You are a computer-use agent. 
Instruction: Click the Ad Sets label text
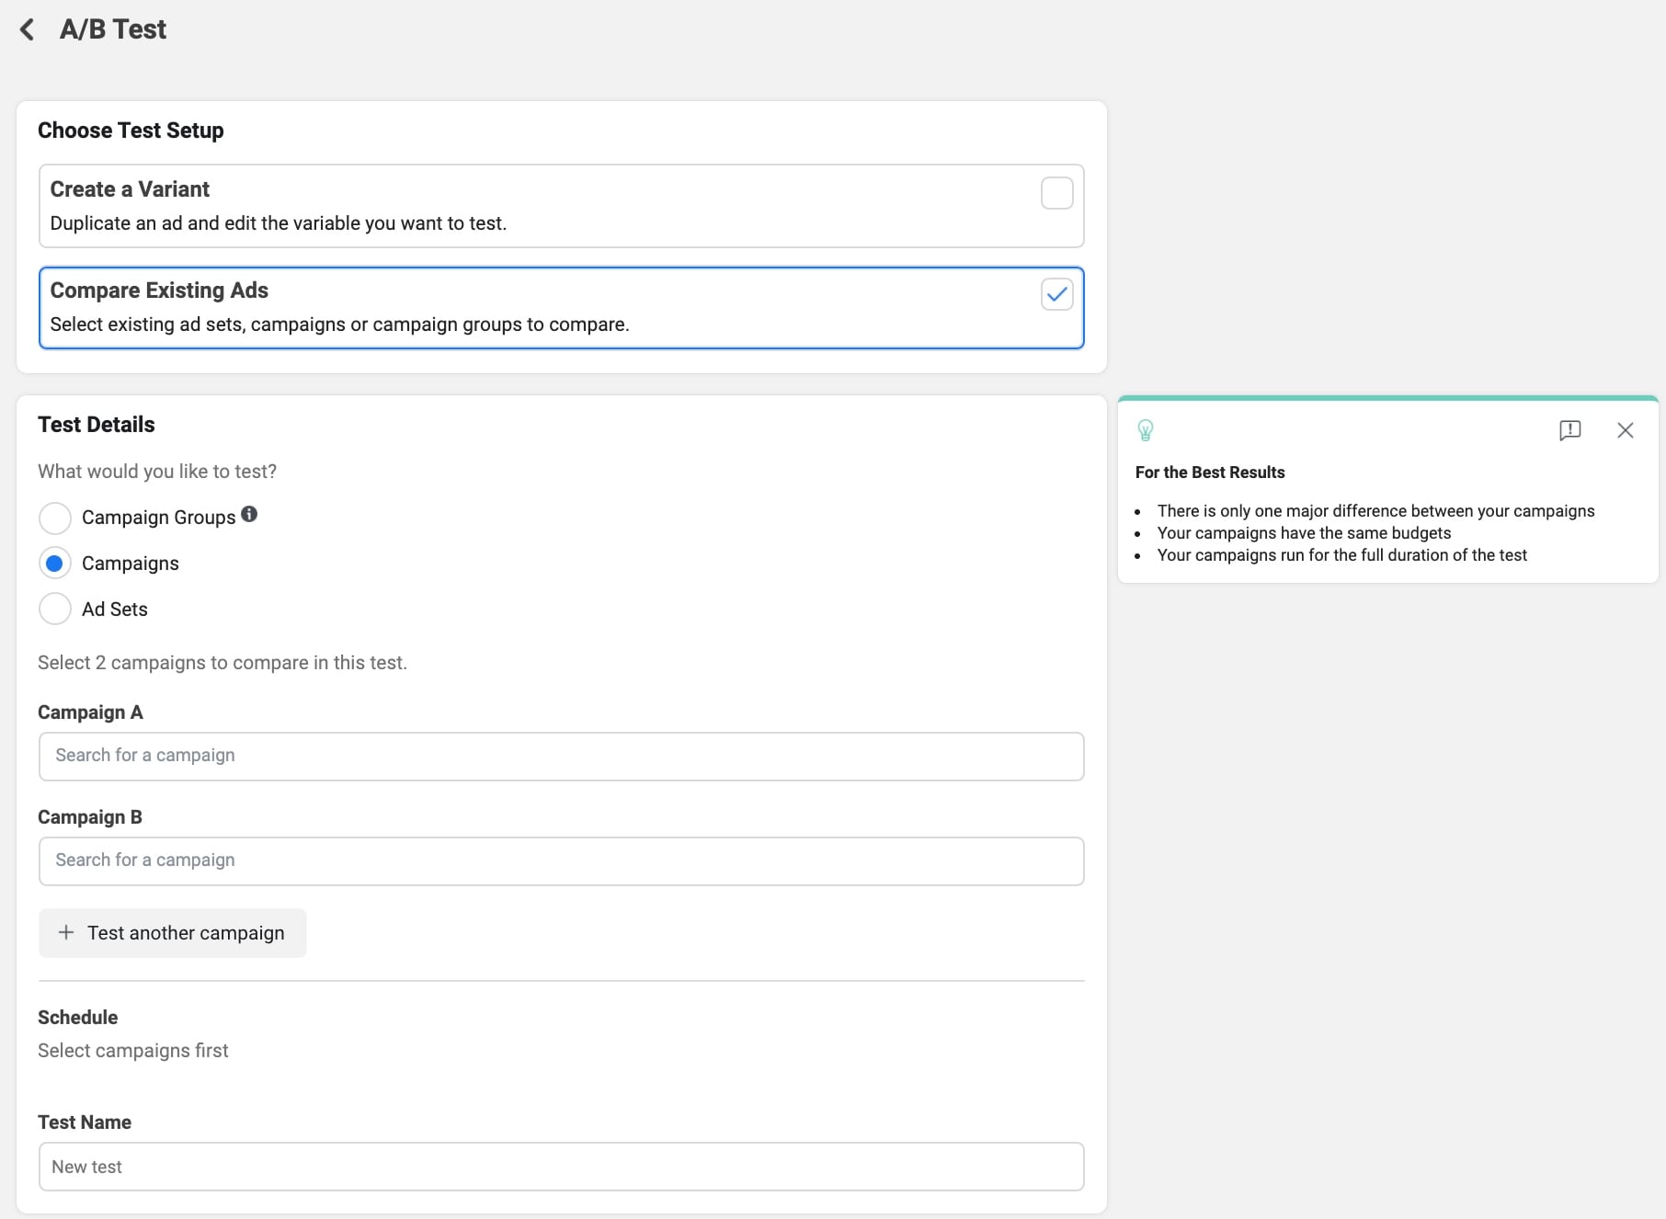pos(115,609)
